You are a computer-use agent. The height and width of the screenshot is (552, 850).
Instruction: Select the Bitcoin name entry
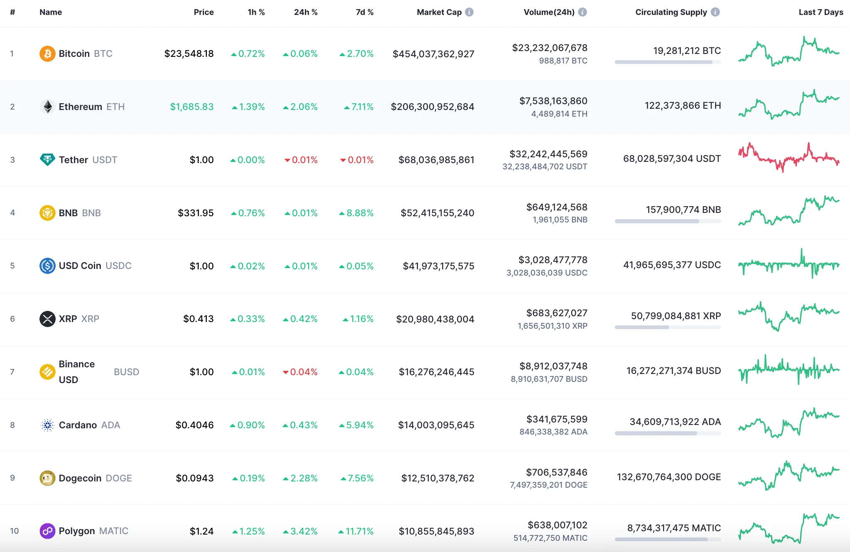(74, 53)
